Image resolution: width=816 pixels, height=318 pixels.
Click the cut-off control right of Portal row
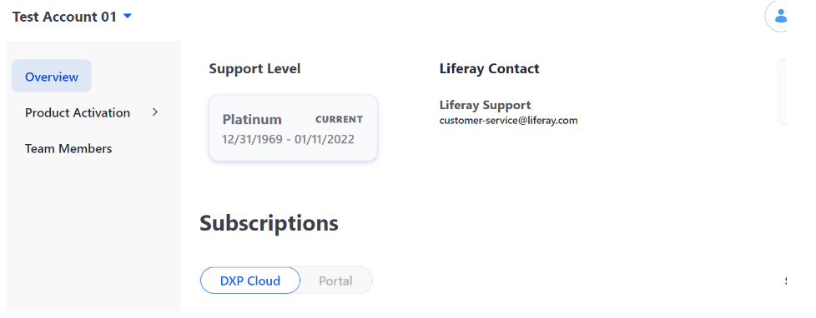(x=785, y=281)
